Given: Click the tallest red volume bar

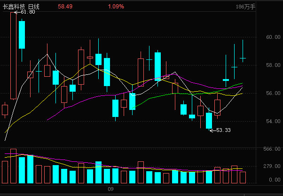Looking at the screenshot, I should coord(13,166).
